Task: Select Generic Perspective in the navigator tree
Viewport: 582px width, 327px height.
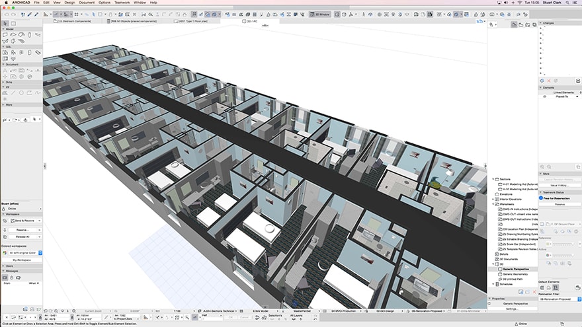Action: (x=517, y=269)
